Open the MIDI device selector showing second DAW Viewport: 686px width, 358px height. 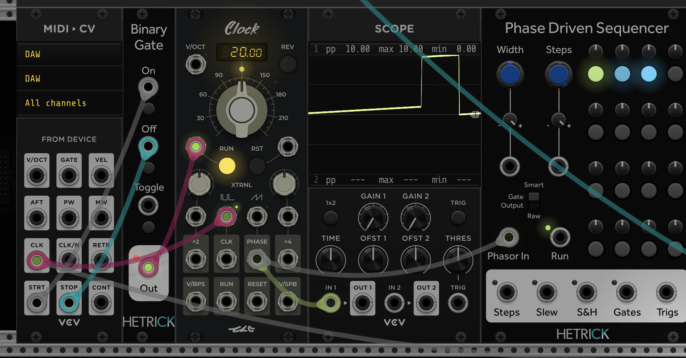(x=70, y=78)
